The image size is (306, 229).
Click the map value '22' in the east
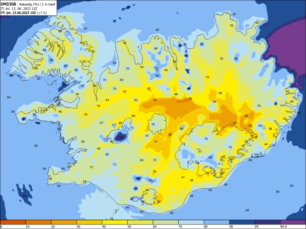[x=246, y=116]
